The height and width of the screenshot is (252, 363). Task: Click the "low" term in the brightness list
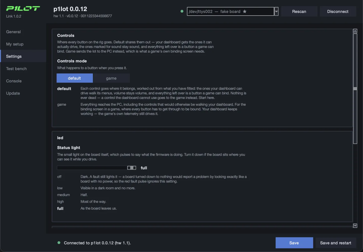tap(60, 188)
